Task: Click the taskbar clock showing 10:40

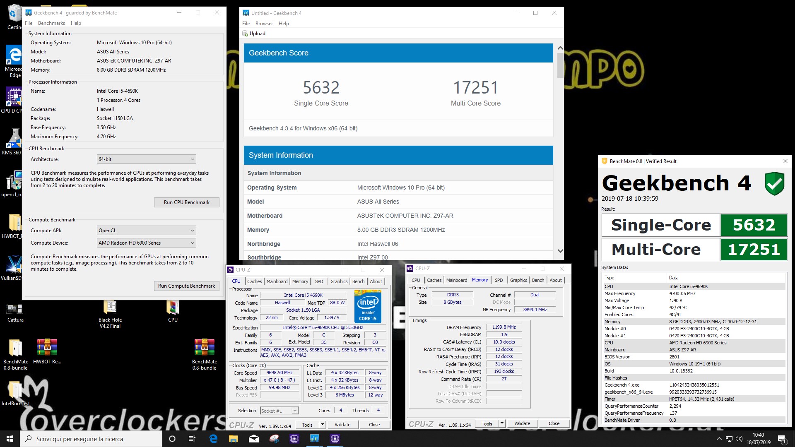Action: (x=759, y=439)
